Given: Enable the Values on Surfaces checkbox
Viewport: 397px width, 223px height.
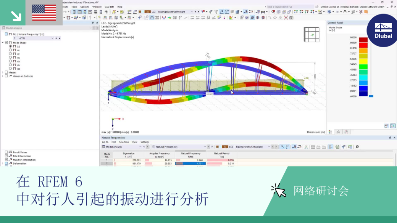Looking at the screenshot, I should coord(6,76).
